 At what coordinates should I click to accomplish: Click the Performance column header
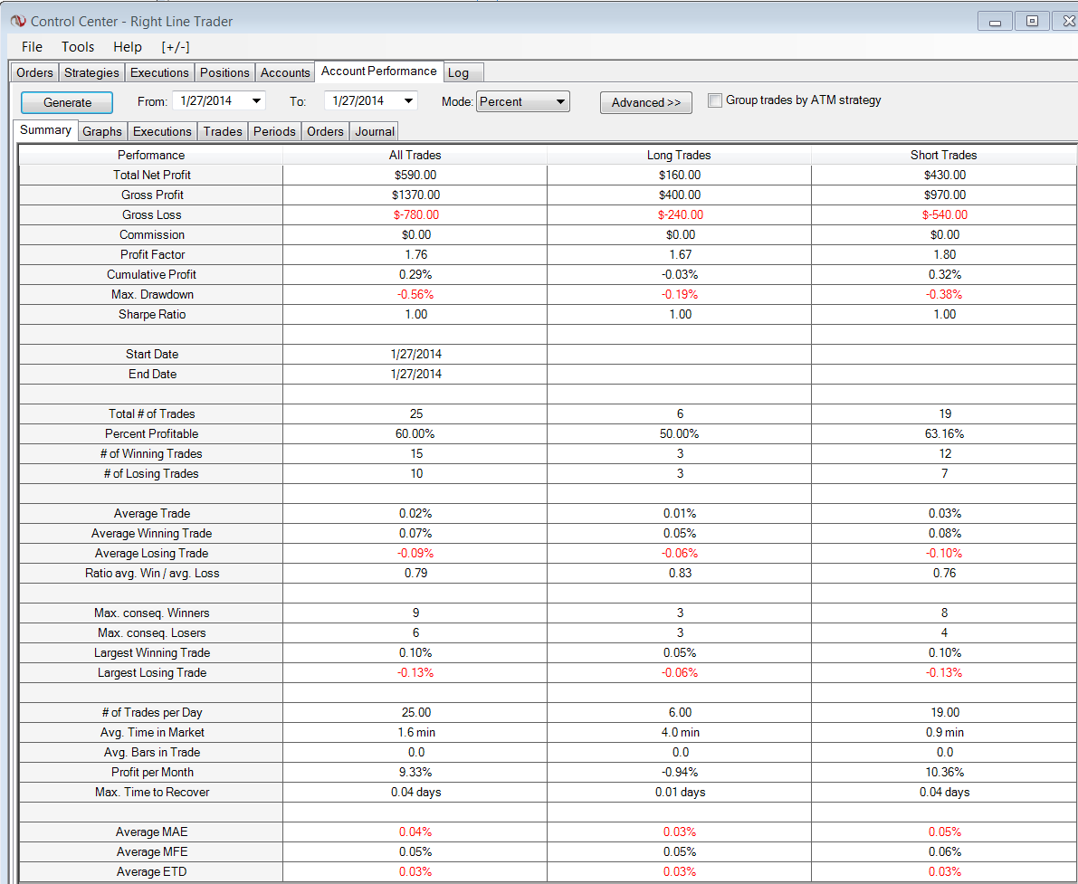click(151, 155)
